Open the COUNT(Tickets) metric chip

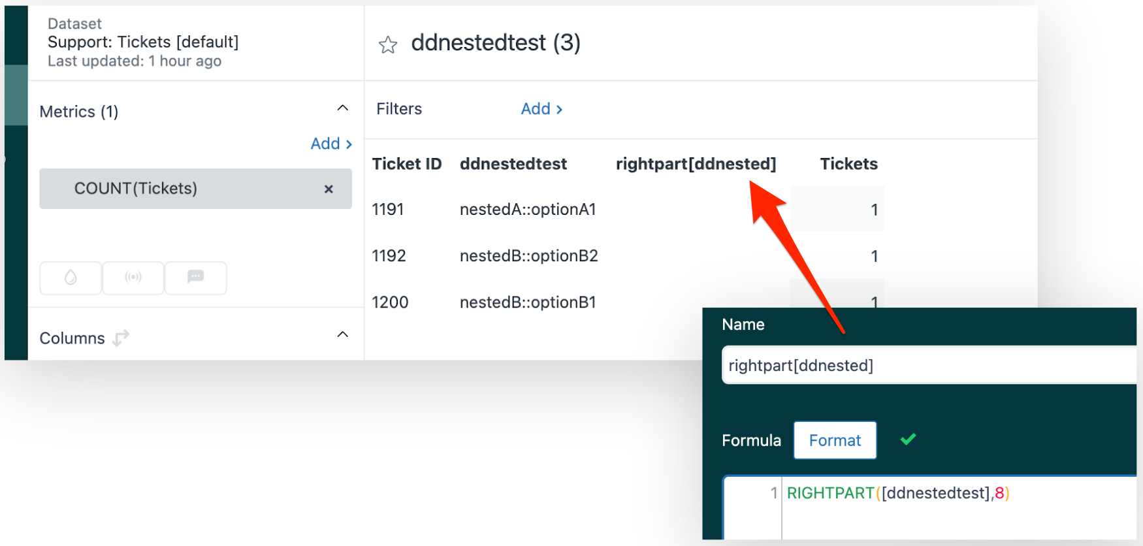point(136,189)
